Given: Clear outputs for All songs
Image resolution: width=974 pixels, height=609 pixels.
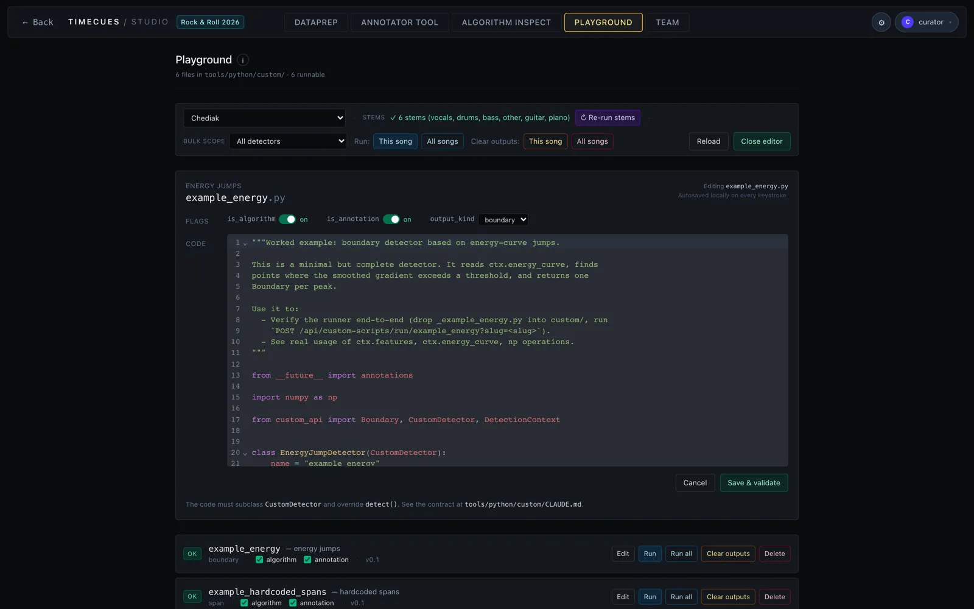Looking at the screenshot, I should (592, 141).
